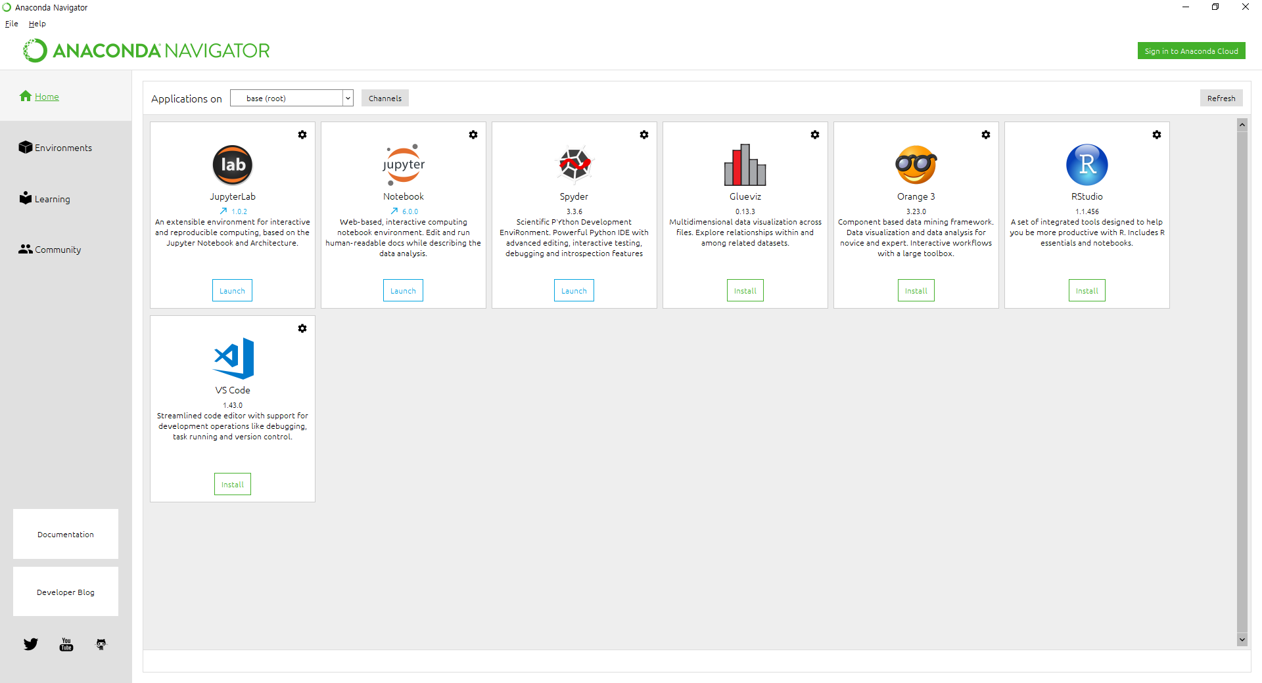The image size is (1262, 683).
Task: Open the Orange 3 card gear options
Action: (986, 135)
